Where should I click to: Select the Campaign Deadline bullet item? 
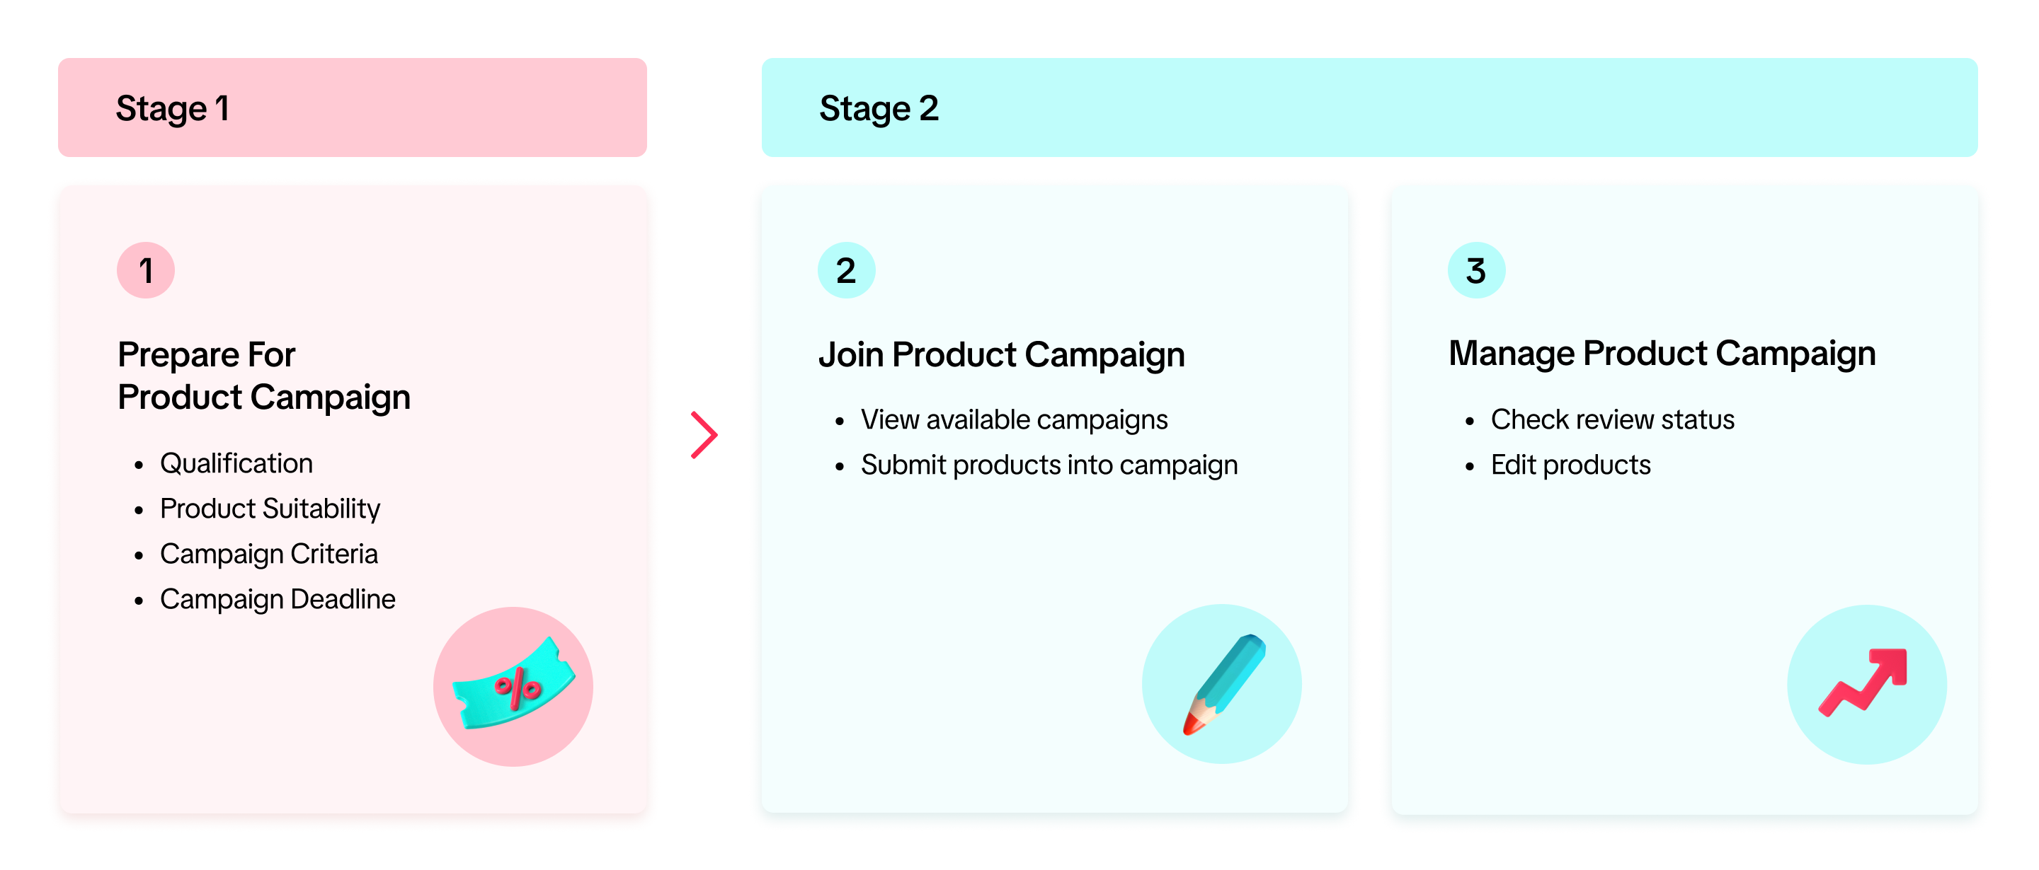coord(277,600)
